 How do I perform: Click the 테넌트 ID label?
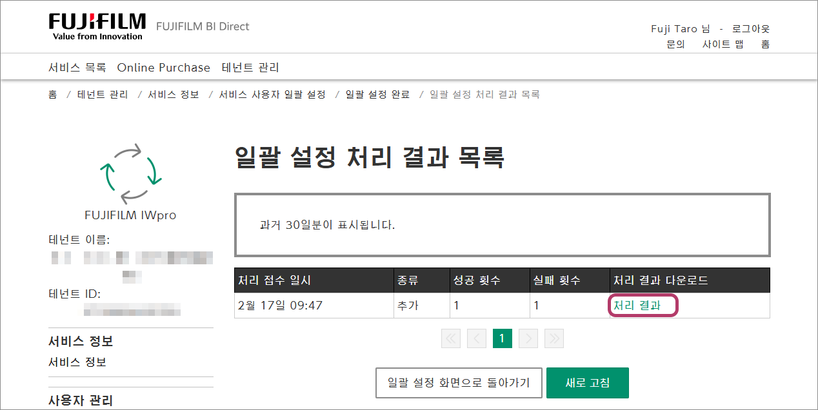pos(75,294)
